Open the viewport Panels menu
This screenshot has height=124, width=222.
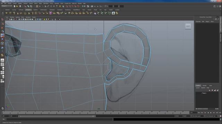click(34, 17)
